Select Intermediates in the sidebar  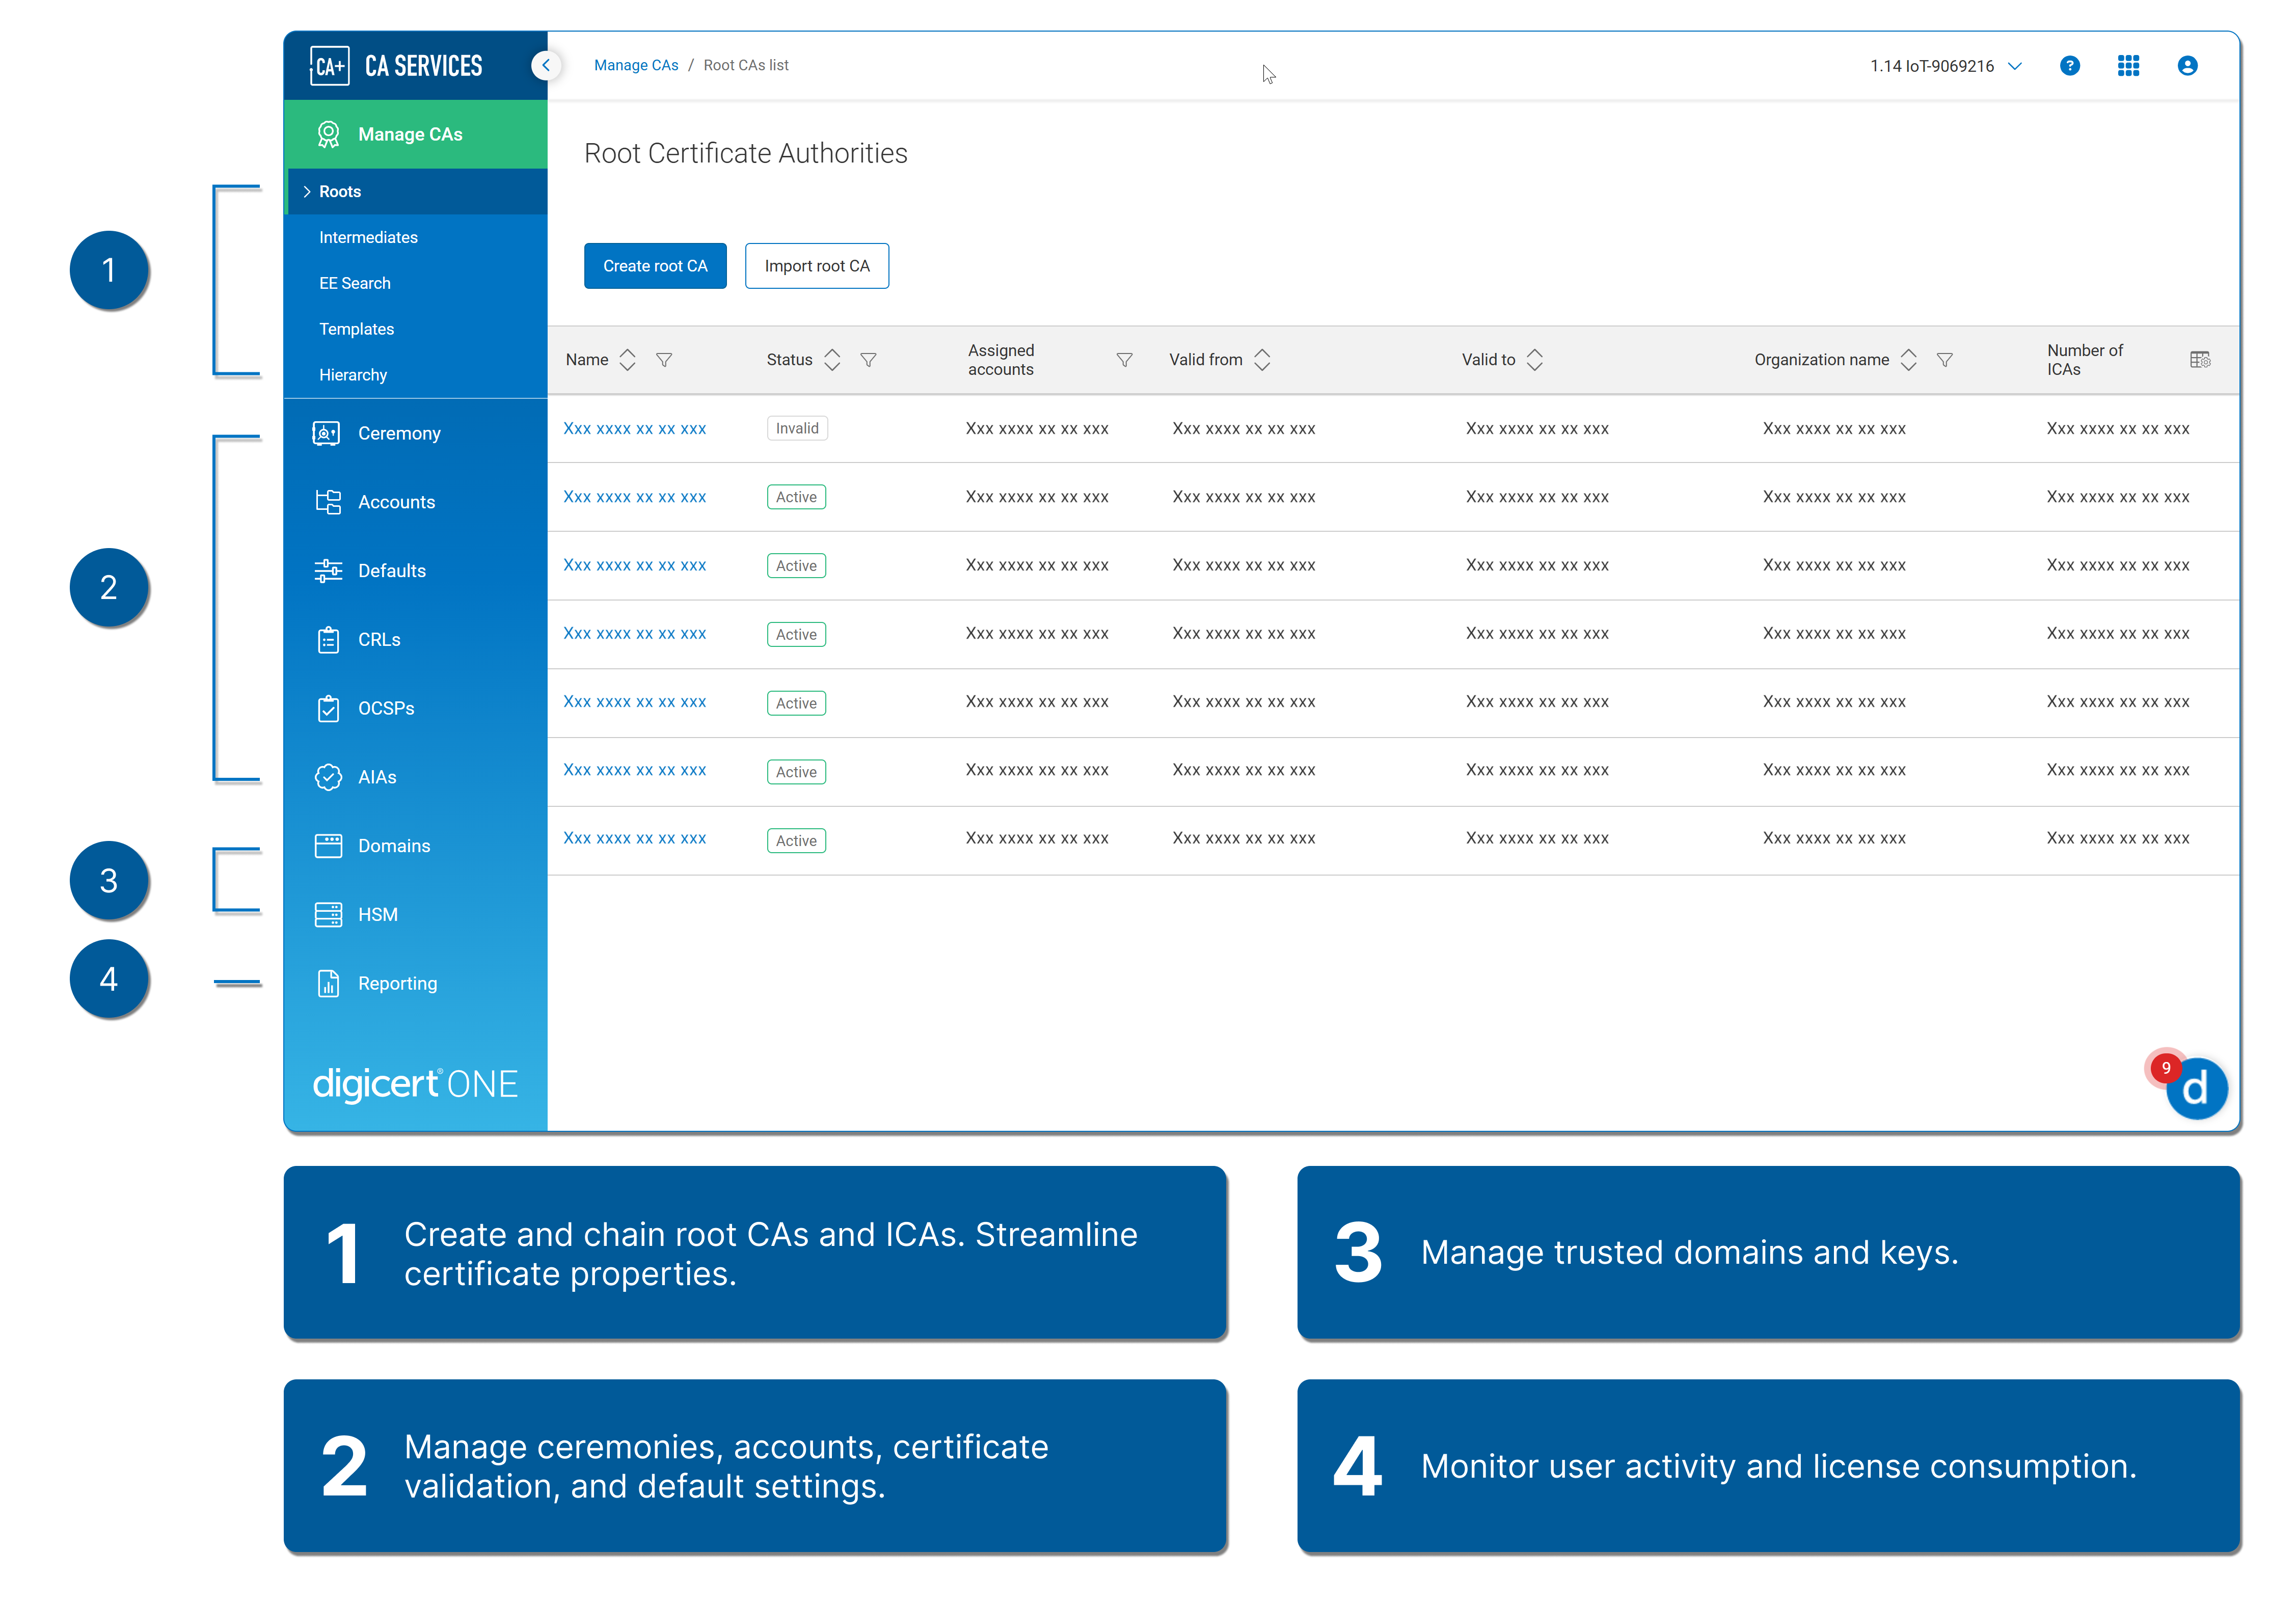pos(368,237)
